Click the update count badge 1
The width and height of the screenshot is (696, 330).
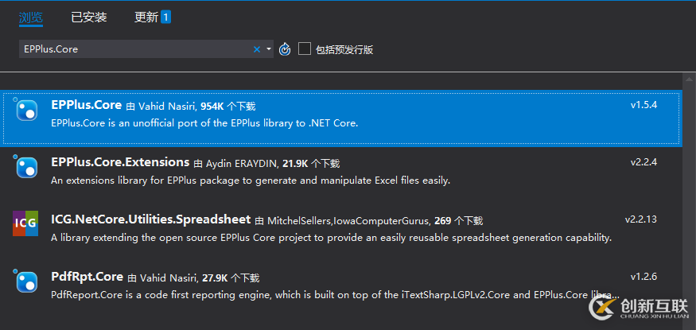165,17
